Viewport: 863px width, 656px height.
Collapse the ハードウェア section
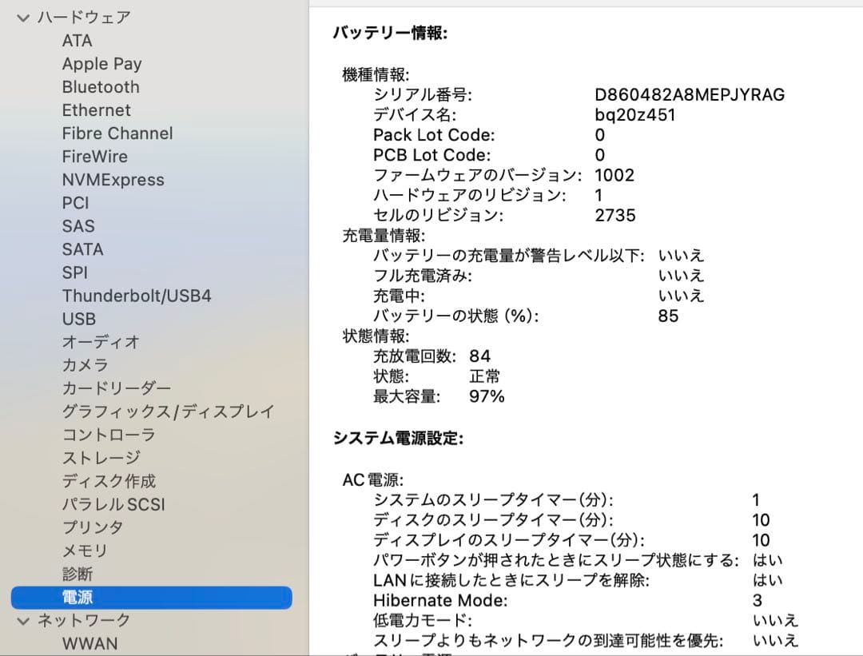(x=22, y=14)
